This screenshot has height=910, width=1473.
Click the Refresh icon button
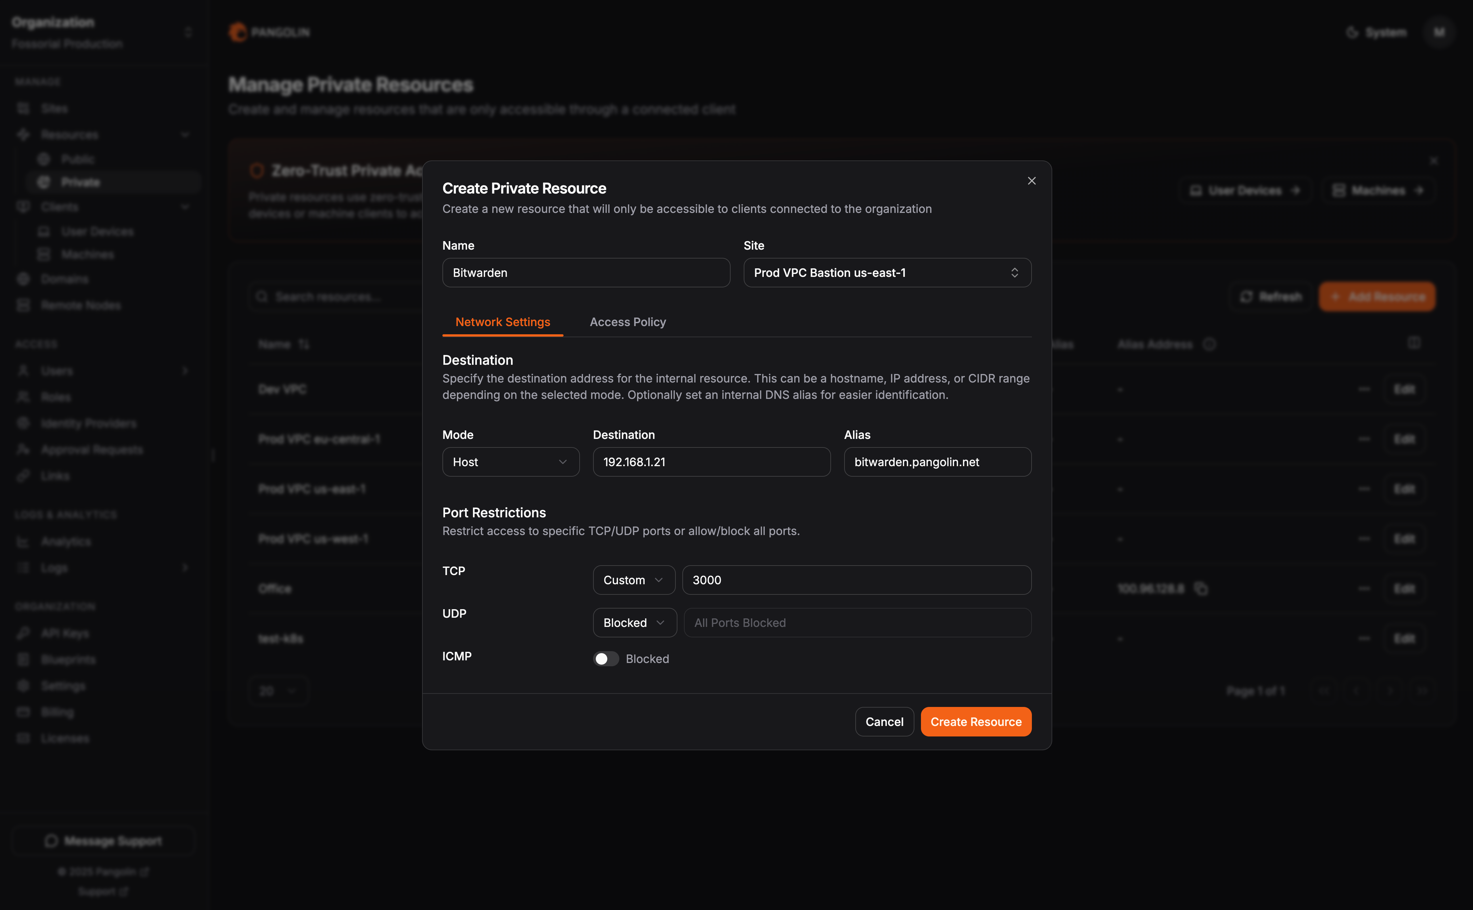coord(1246,297)
